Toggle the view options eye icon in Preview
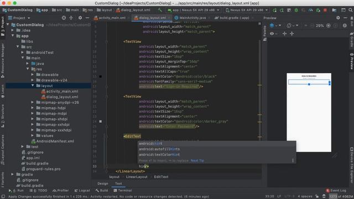 [272, 33]
